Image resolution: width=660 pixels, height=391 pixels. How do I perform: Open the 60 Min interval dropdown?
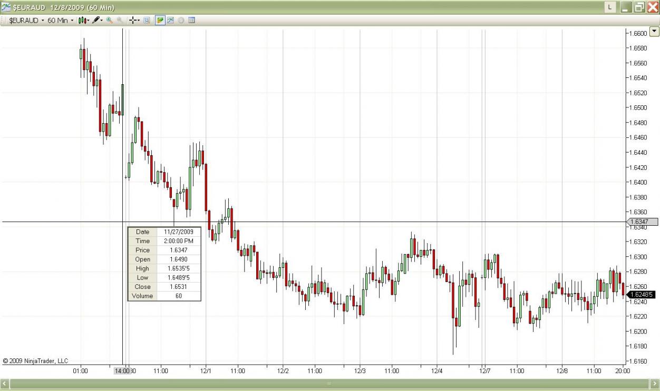(x=60, y=21)
